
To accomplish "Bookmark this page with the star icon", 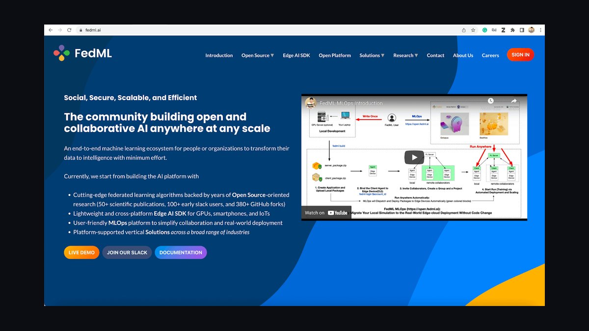I will pyautogui.click(x=473, y=30).
